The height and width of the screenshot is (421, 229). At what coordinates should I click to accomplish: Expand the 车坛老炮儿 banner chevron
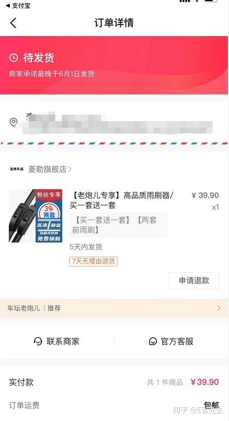pyautogui.click(x=219, y=308)
